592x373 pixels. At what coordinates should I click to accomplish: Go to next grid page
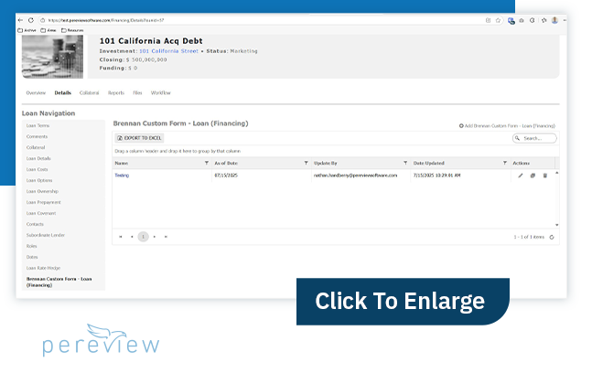point(155,237)
